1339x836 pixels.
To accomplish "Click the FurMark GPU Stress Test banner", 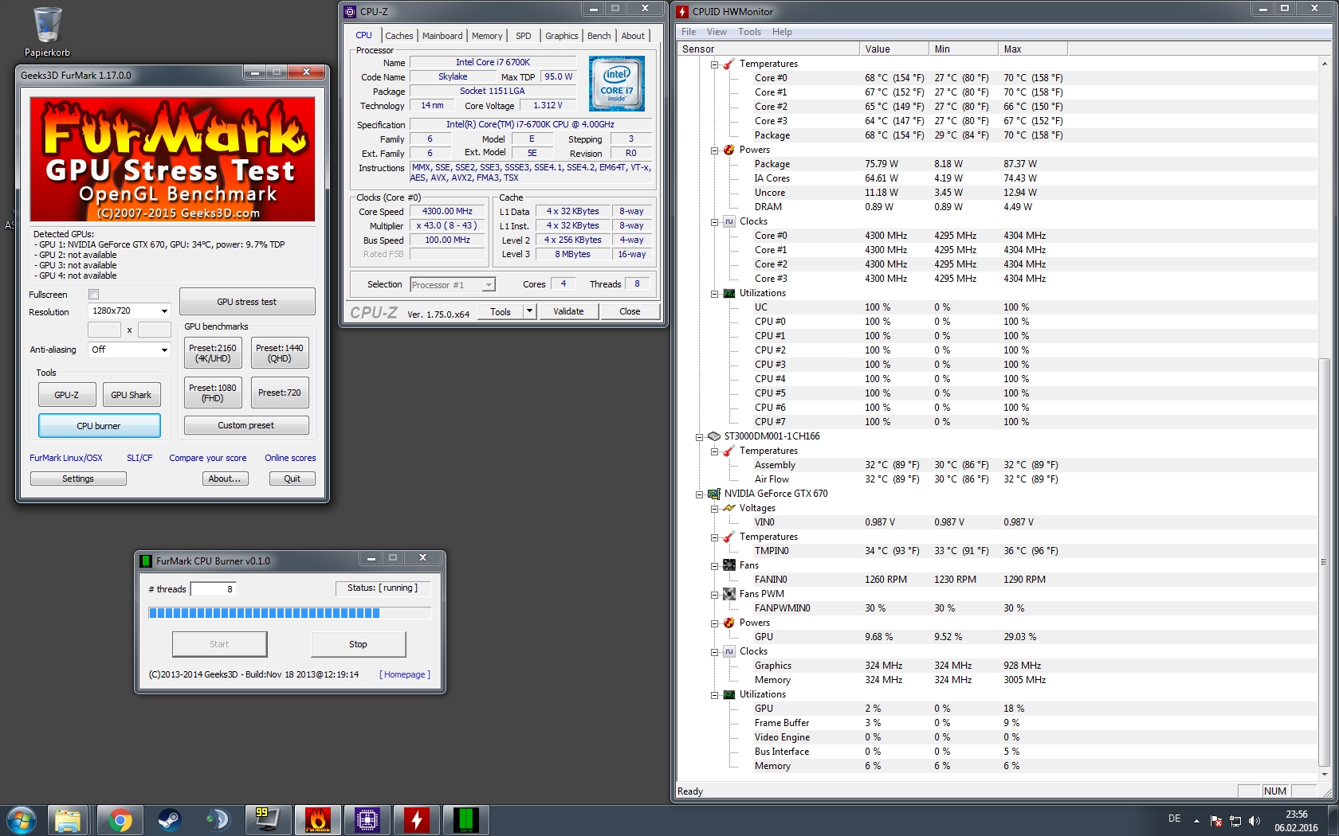I will (172, 159).
